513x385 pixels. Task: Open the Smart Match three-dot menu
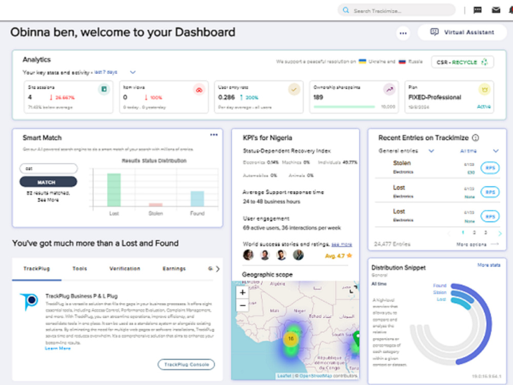pos(214,135)
